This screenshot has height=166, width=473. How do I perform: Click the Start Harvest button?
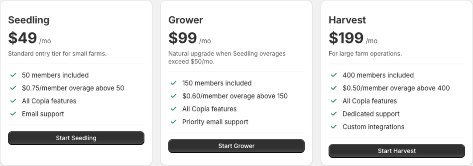coord(396,151)
